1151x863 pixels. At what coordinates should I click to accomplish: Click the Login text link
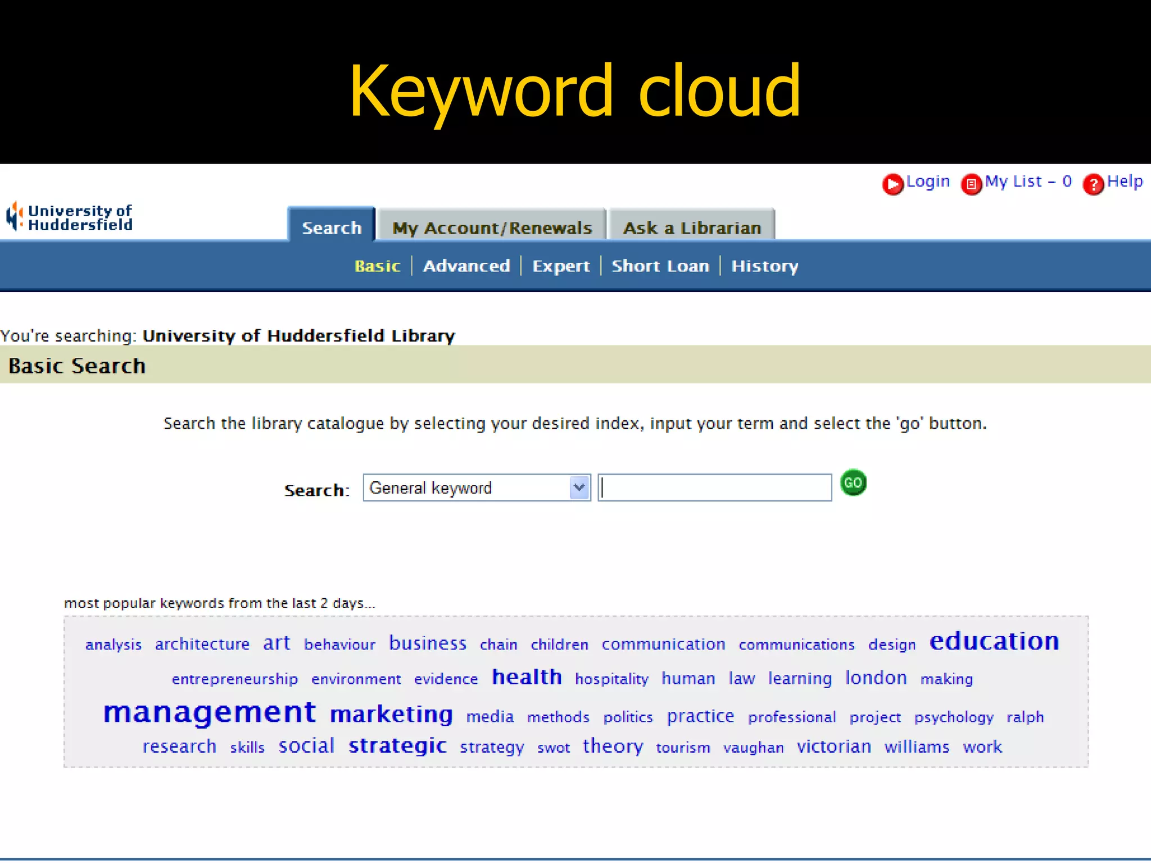pos(928,181)
